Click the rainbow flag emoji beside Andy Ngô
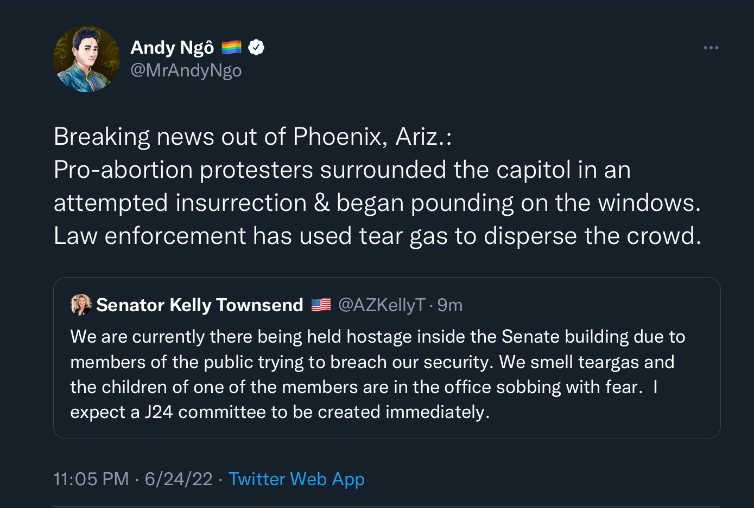Screen dimensions: 754x508 231,48
